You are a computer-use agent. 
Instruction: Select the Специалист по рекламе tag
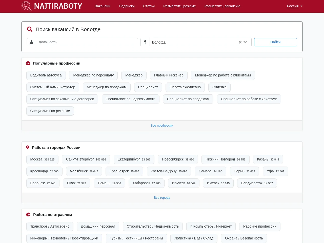[50, 111]
